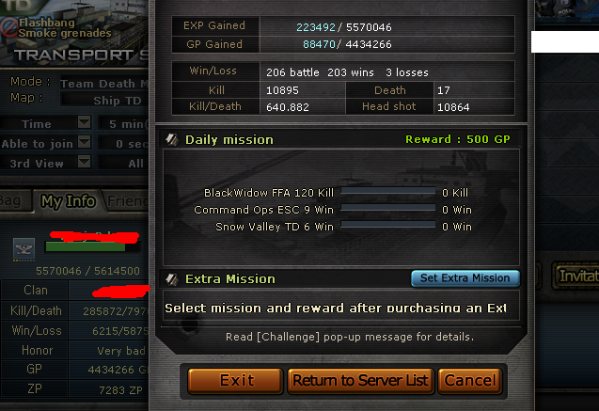Click the Extra Mission pencil icon

[172, 279]
